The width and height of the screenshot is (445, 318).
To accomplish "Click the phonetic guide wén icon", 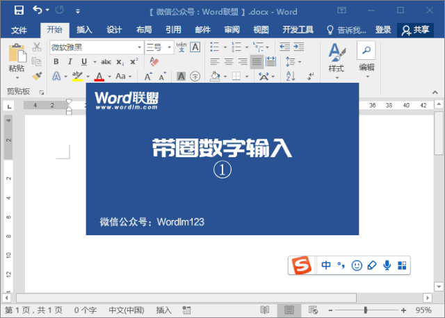I will pos(181,47).
